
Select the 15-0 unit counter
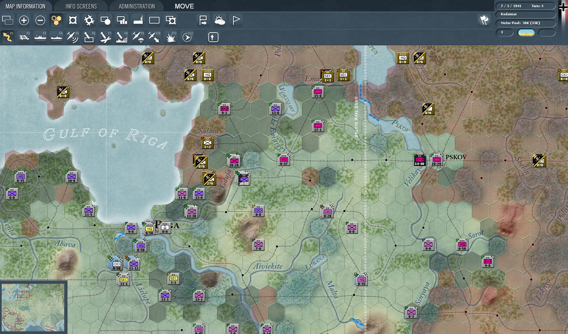[x=318, y=92]
